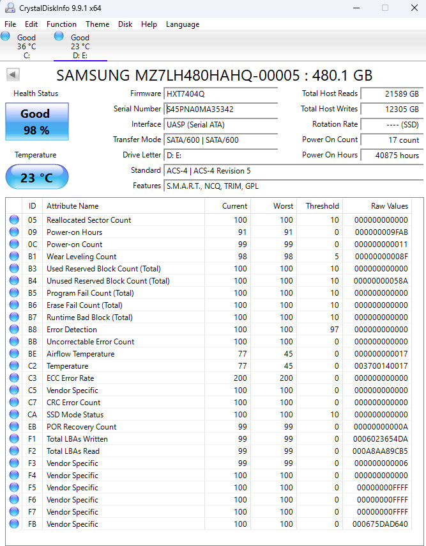Screen dimensions: 426x546
Task: Minimize the CrystalDiskInfo window
Action: (x=356, y=8)
